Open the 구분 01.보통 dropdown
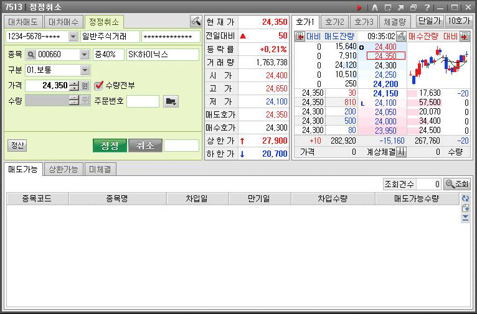Screen dimensions: 477x314 tap(85, 70)
